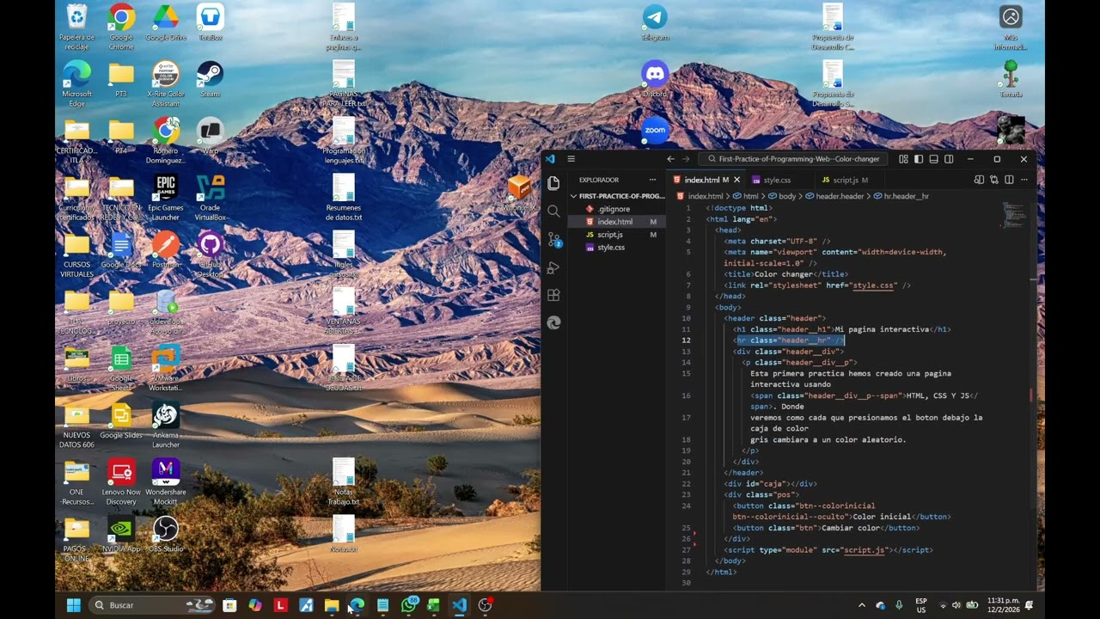Screen dimensions: 1100x619
Task: Split the editor to the right
Action: pyautogui.click(x=1009, y=180)
